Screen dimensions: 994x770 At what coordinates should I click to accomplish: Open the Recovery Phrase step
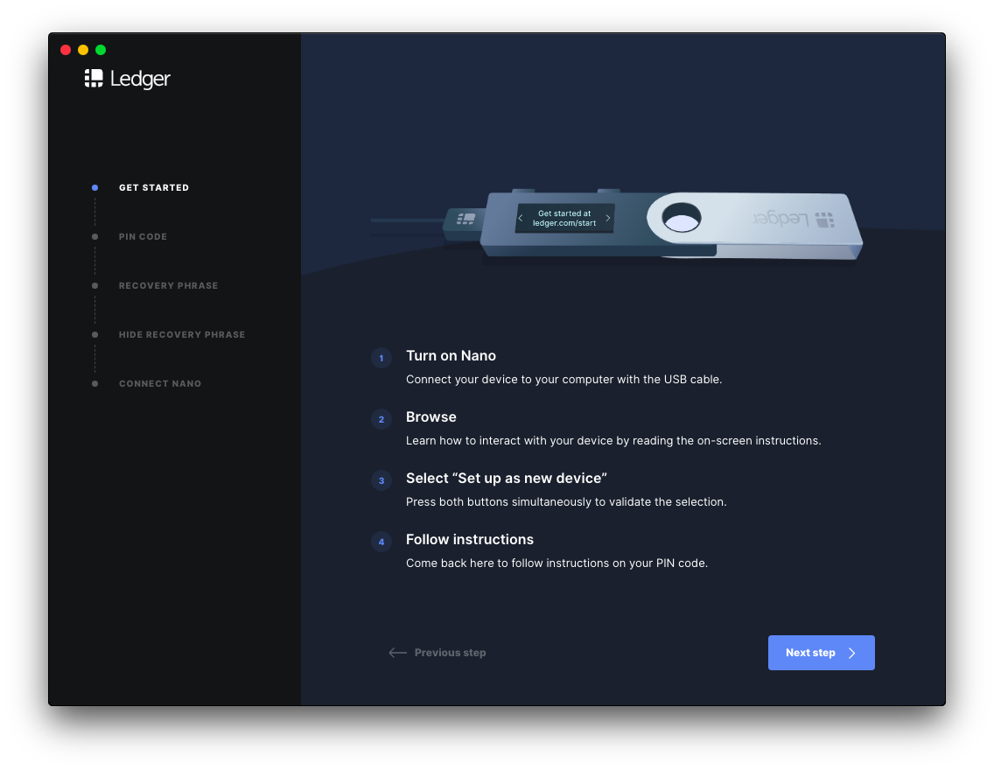[x=168, y=286]
